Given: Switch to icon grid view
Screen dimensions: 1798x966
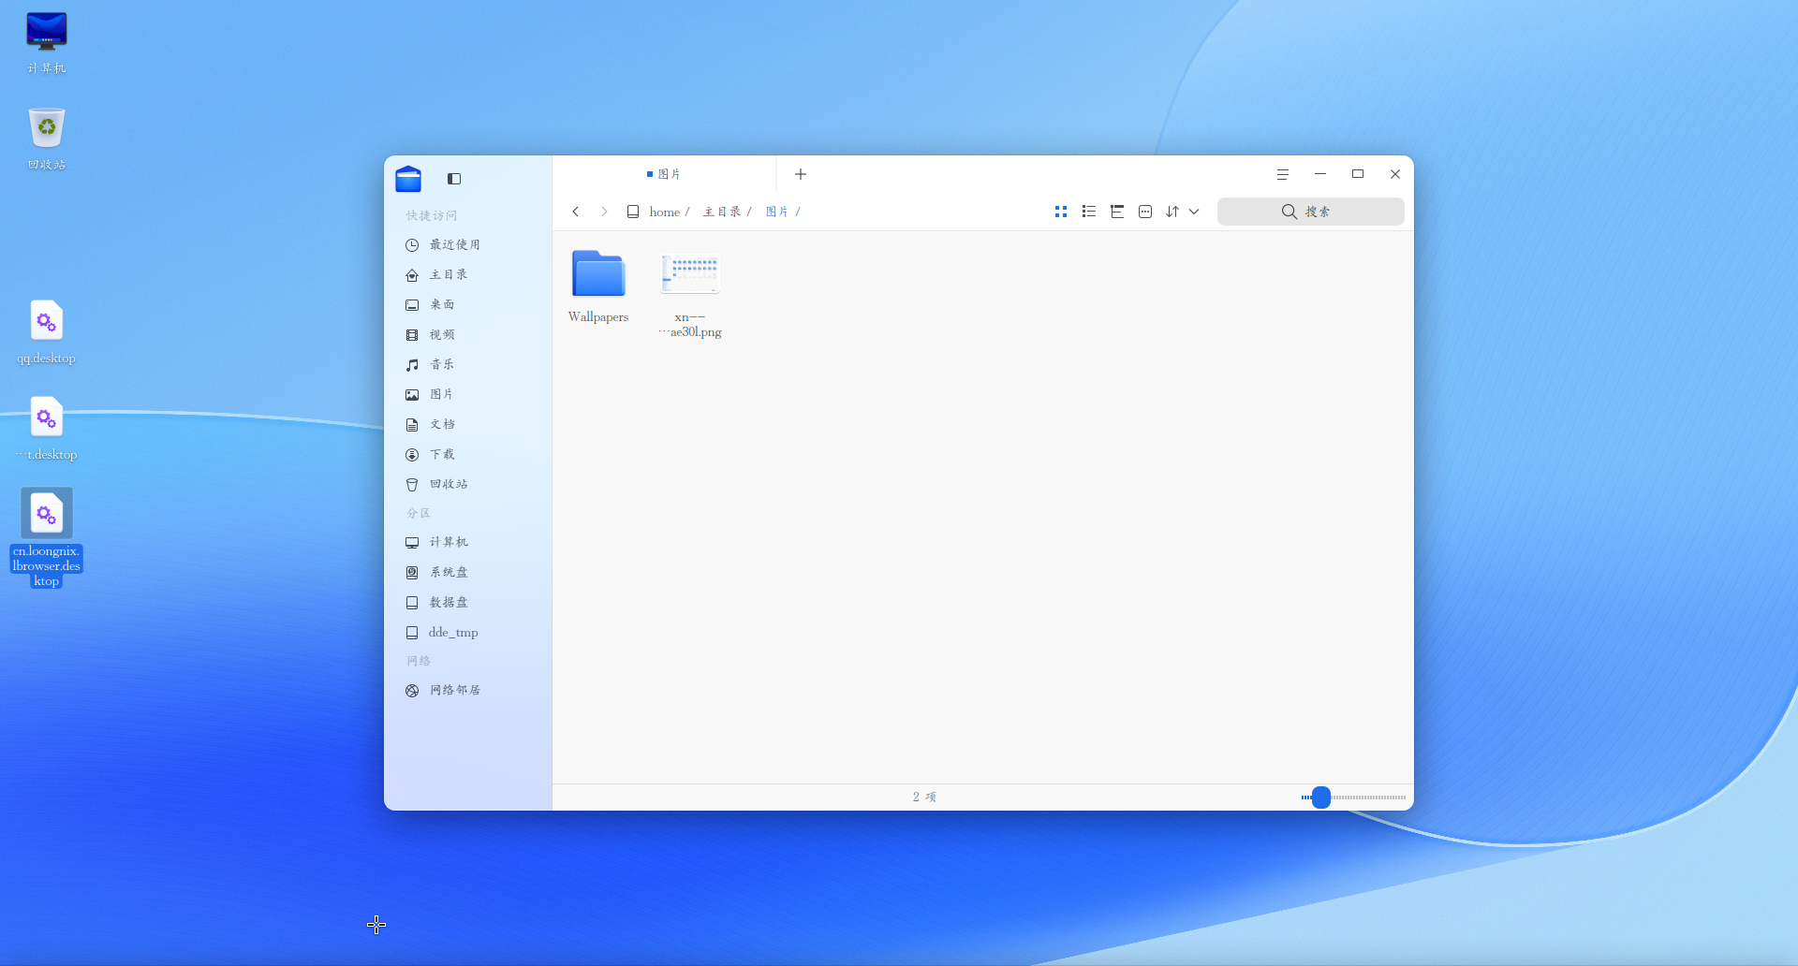Looking at the screenshot, I should click(1061, 212).
